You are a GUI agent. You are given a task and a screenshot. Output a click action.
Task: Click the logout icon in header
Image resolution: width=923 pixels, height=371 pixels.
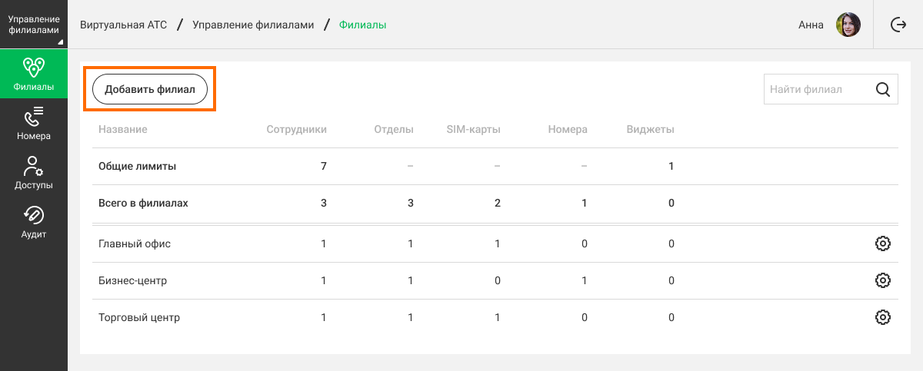click(x=898, y=25)
